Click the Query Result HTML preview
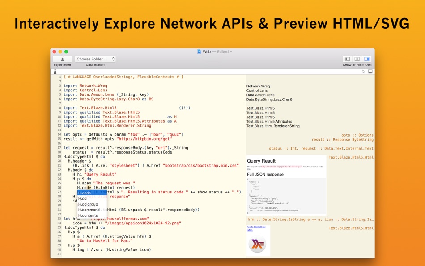The image size is (425, 266). click(286, 185)
